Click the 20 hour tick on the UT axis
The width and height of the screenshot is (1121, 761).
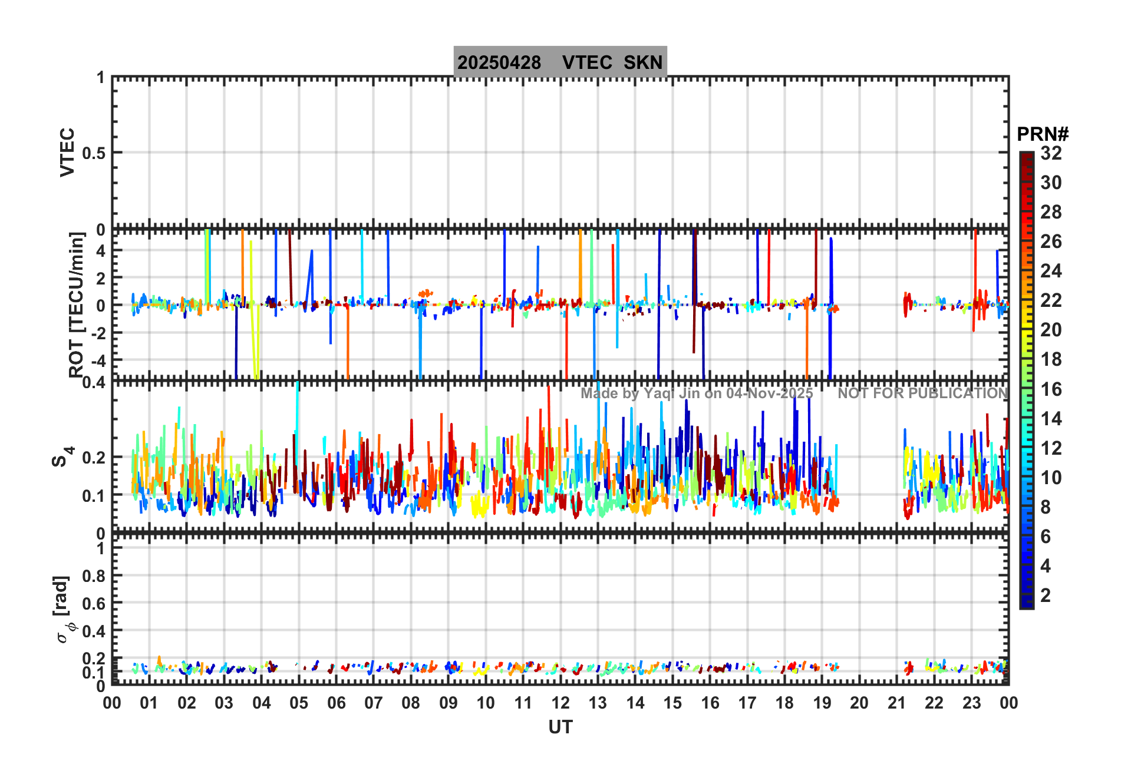tap(859, 703)
